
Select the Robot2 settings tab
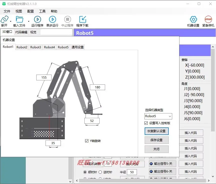point(22,47)
